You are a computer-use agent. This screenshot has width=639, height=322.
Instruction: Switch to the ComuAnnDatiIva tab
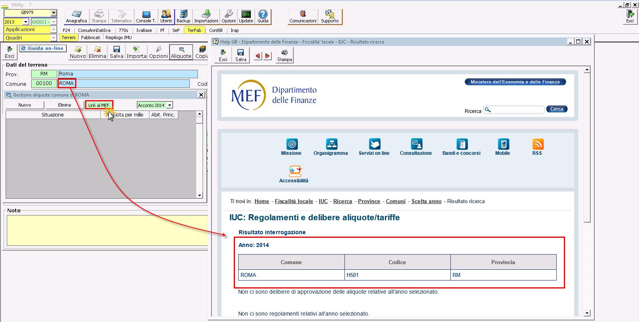point(94,30)
